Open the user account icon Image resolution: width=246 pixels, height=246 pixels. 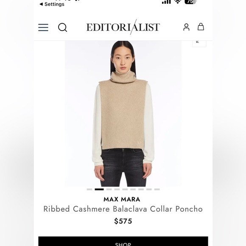(186, 27)
